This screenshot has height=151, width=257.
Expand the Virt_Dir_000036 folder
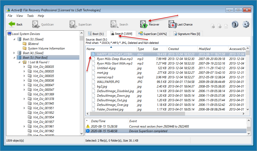(25, 80)
